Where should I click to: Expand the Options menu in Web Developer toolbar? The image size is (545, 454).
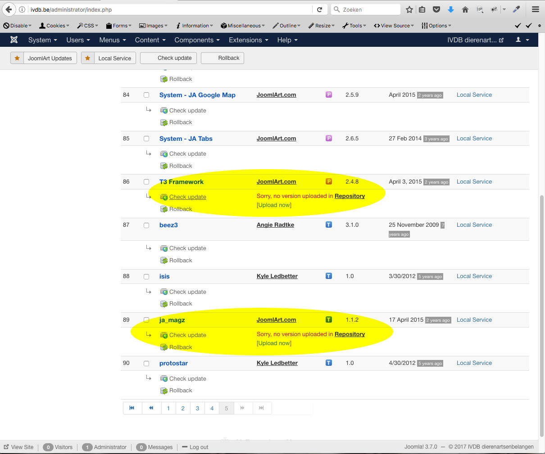point(436,26)
